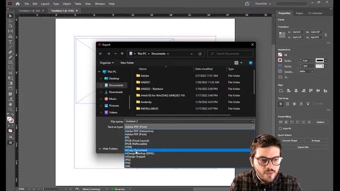Screen dimensions: 340x191
Task: Open the Object menu
Action: [66, 4]
